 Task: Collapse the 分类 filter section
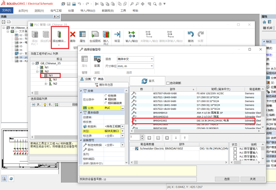click(81, 91)
